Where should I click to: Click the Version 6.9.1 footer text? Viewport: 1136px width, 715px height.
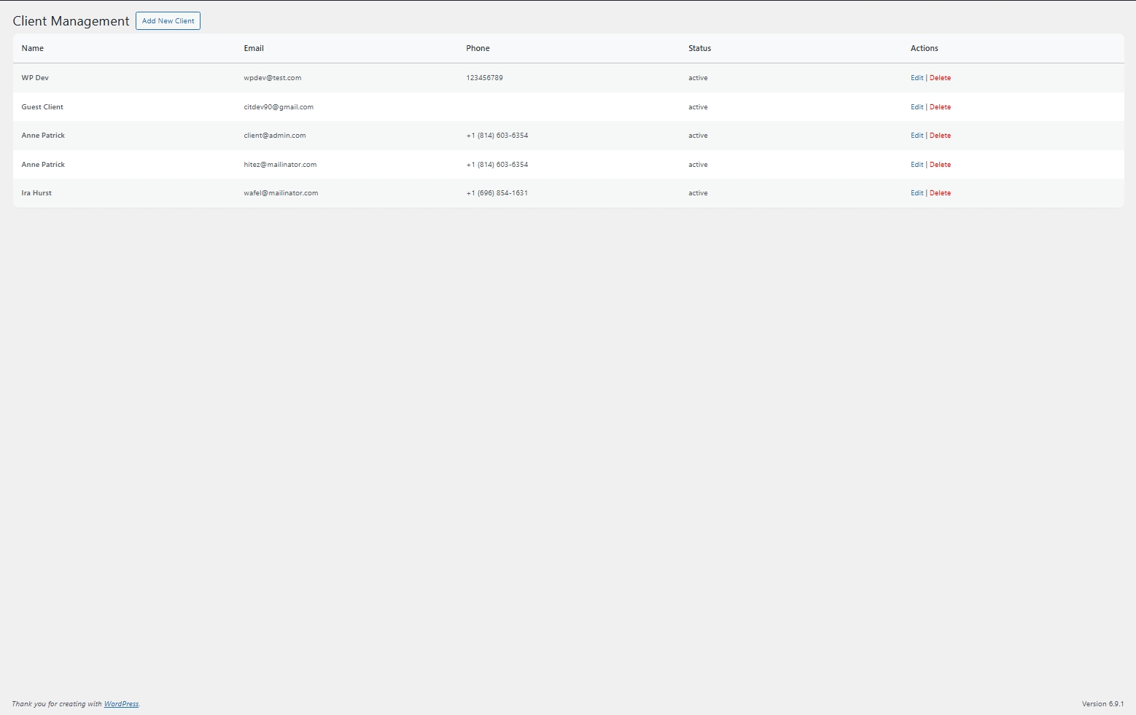pos(1102,704)
